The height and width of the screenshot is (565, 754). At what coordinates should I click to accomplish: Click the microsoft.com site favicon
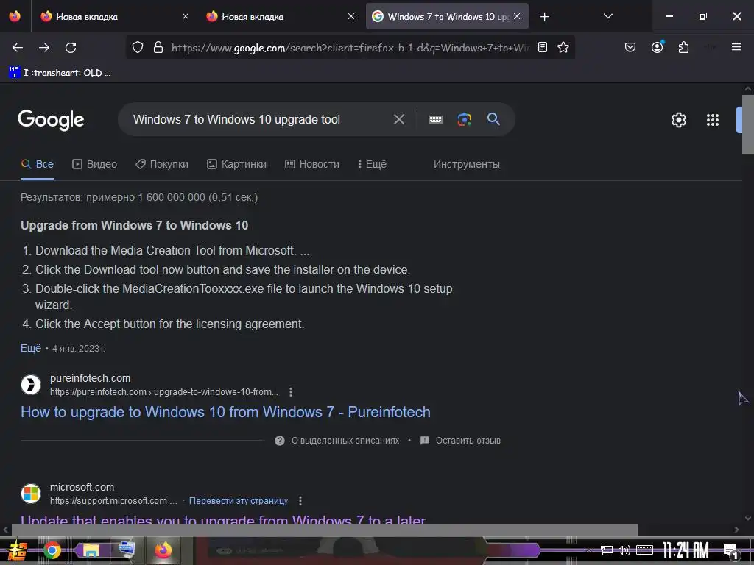31,494
